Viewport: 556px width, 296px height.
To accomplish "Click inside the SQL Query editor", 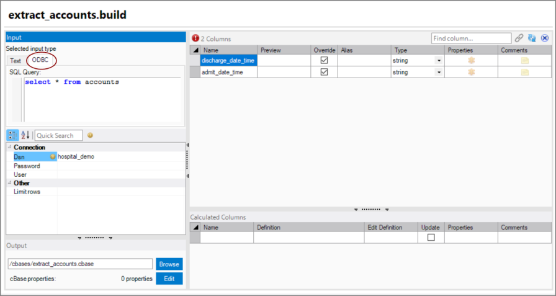I will 102,100.
